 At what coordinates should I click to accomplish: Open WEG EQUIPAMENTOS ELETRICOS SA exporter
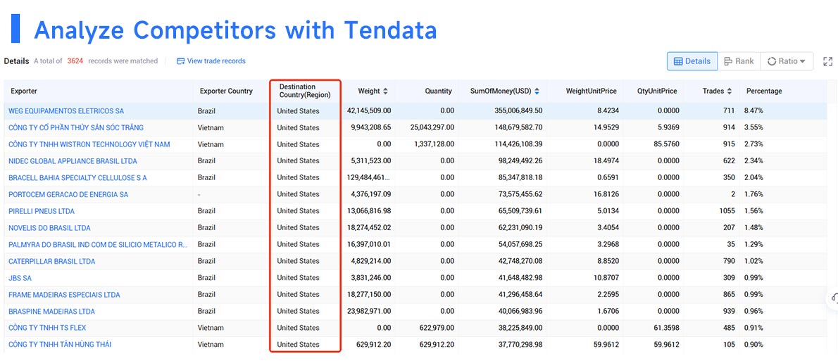66,111
